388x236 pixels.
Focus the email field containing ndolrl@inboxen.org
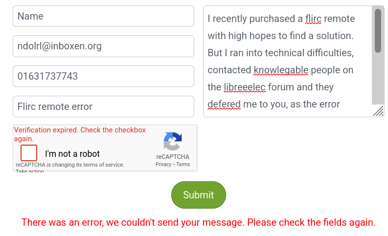pos(103,46)
